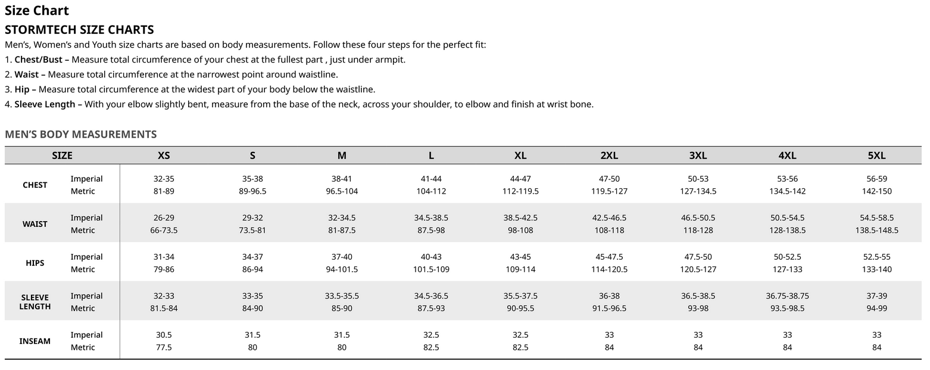
Task: Click the "MEN'S BODY MEASUREMENTS" table heading
Action: point(80,134)
